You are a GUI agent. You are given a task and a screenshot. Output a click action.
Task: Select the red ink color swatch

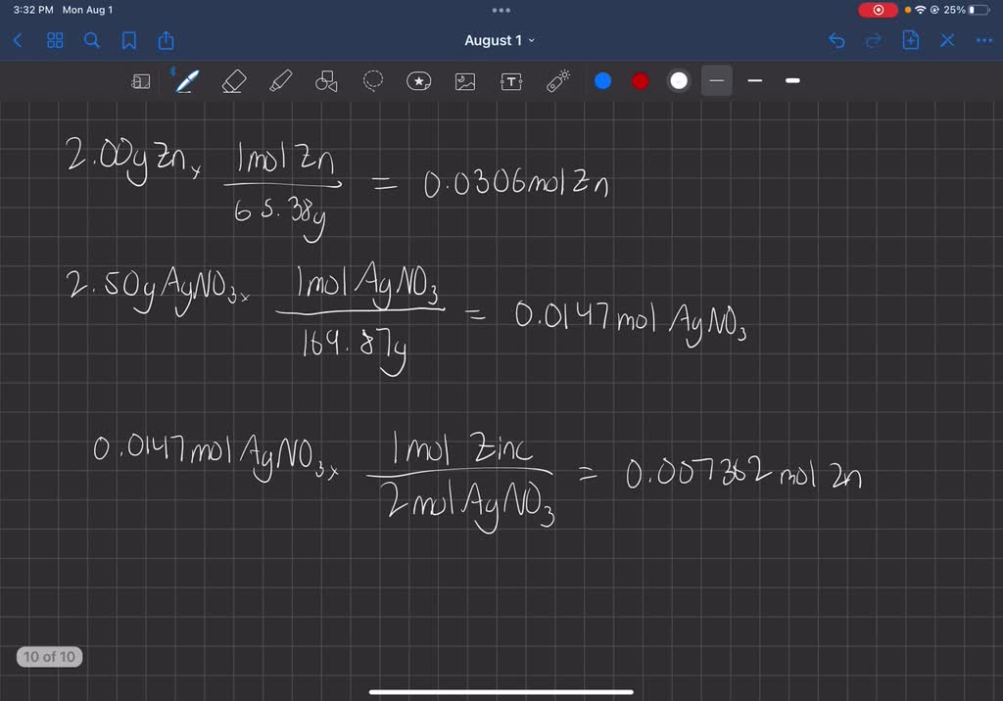[x=640, y=81]
